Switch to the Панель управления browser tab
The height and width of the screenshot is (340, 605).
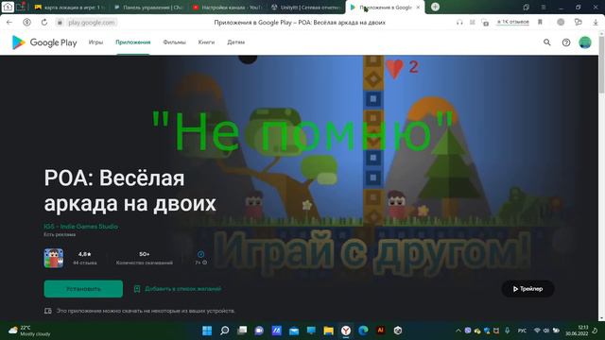tap(148, 8)
